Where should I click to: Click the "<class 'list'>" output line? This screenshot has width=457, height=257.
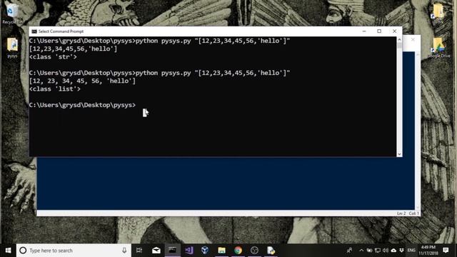[x=55, y=89]
